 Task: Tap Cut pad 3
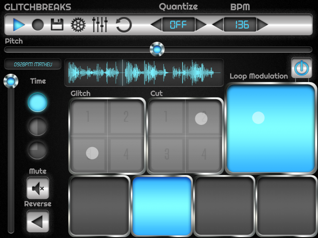(167, 154)
